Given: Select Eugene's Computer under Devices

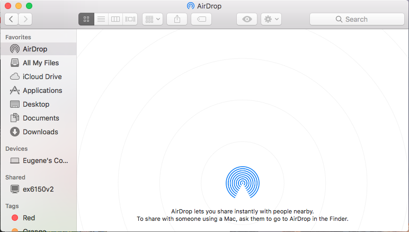Looking at the screenshot, I should (x=38, y=160).
